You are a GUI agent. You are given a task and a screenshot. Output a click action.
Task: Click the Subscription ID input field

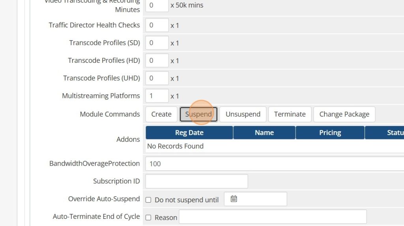196,181
